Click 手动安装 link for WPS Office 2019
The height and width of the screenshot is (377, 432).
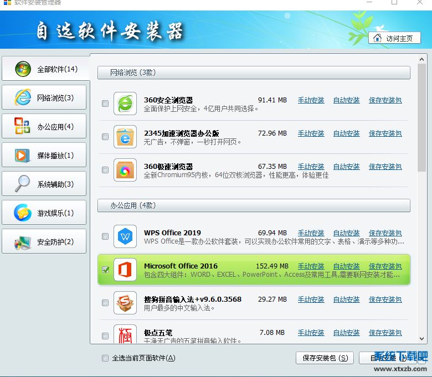(x=311, y=233)
